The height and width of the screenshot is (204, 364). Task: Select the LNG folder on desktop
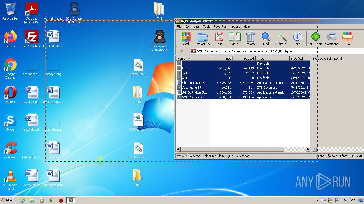coord(138,95)
